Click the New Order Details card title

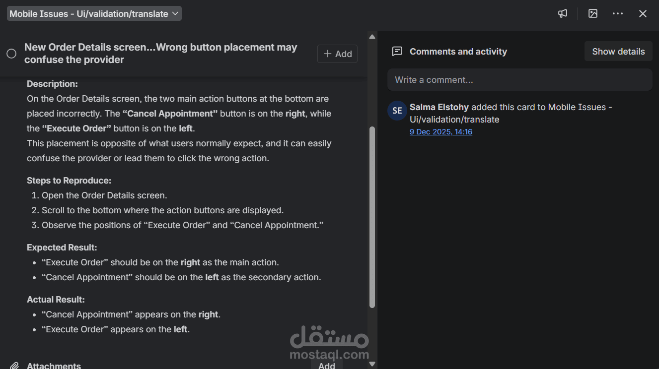[160, 54]
